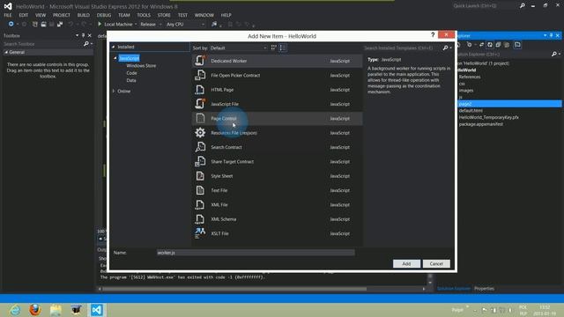Screen dimensions: 564x317
Task: Select the Resources File gear icon
Action: (x=200, y=133)
